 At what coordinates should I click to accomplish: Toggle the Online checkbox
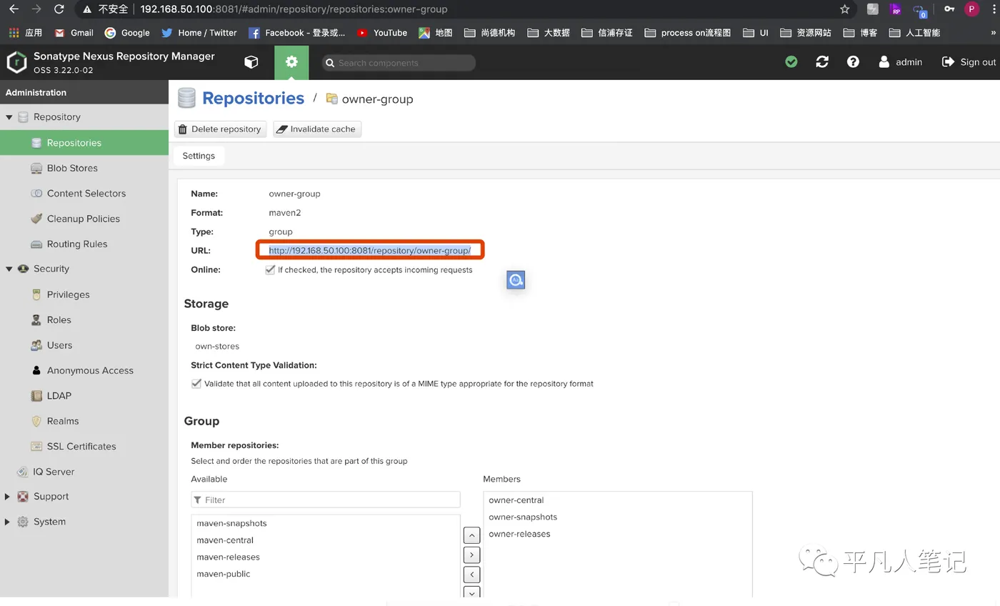[270, 270]
